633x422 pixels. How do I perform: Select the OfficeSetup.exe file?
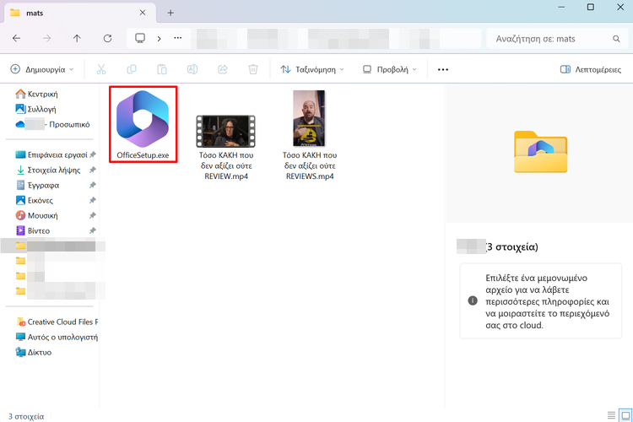tap(143, 124)
